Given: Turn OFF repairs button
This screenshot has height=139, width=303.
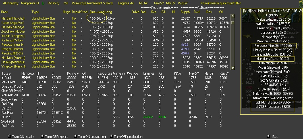Looking at the screenshot, I should pos(54,136).
